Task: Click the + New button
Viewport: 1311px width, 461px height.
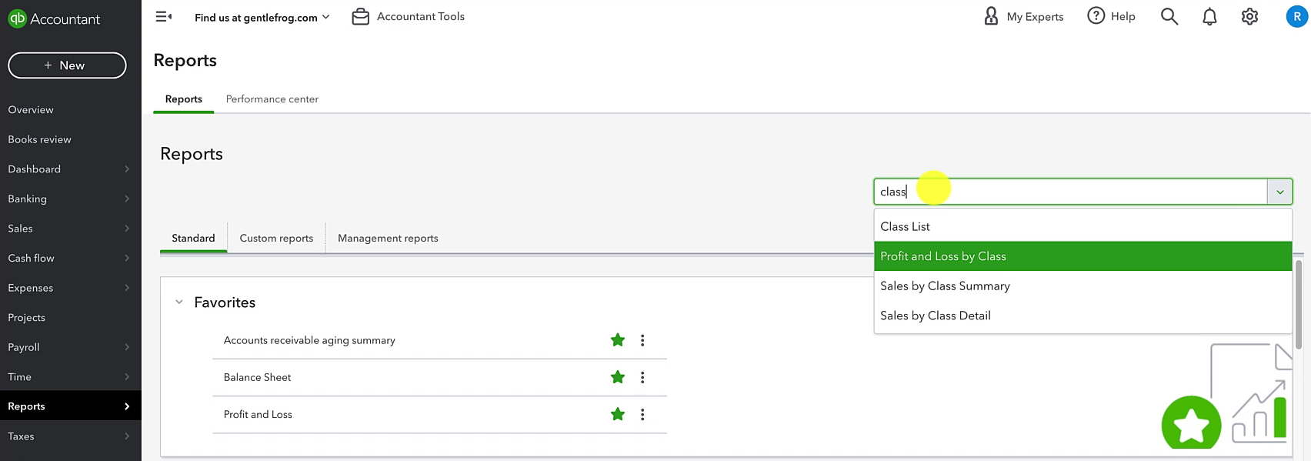Action: (x=67, y=65)
